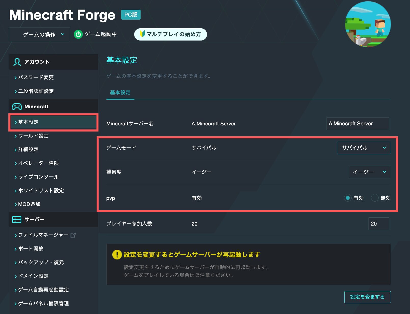Switch to the 基本設定 tab

point(120,93)
